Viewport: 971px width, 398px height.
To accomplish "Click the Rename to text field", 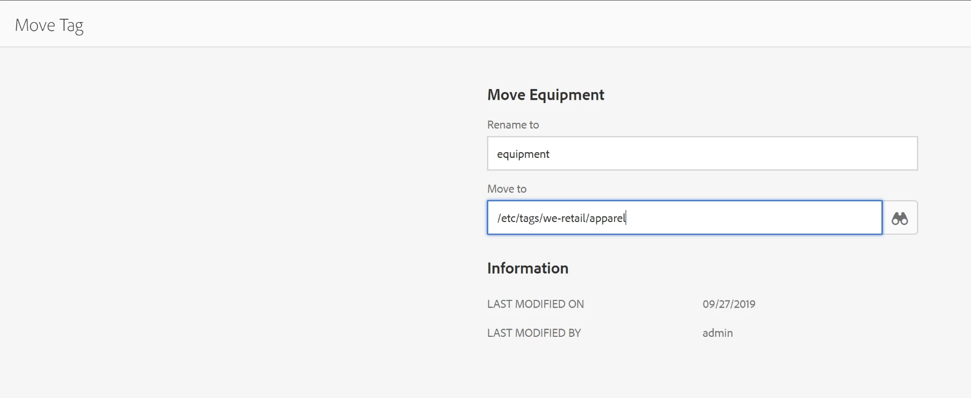I will (x=702, y=154).
